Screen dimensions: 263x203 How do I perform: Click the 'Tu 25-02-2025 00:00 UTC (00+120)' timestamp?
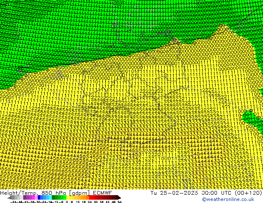(x=206, y=193)
